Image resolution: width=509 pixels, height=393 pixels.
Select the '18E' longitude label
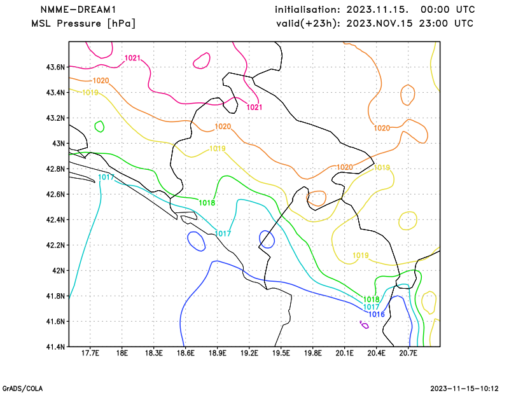click(x=122, y=353)
